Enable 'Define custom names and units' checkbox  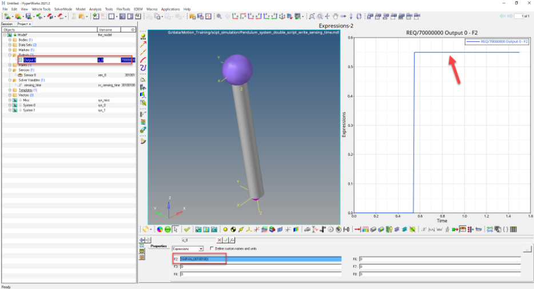212,248
